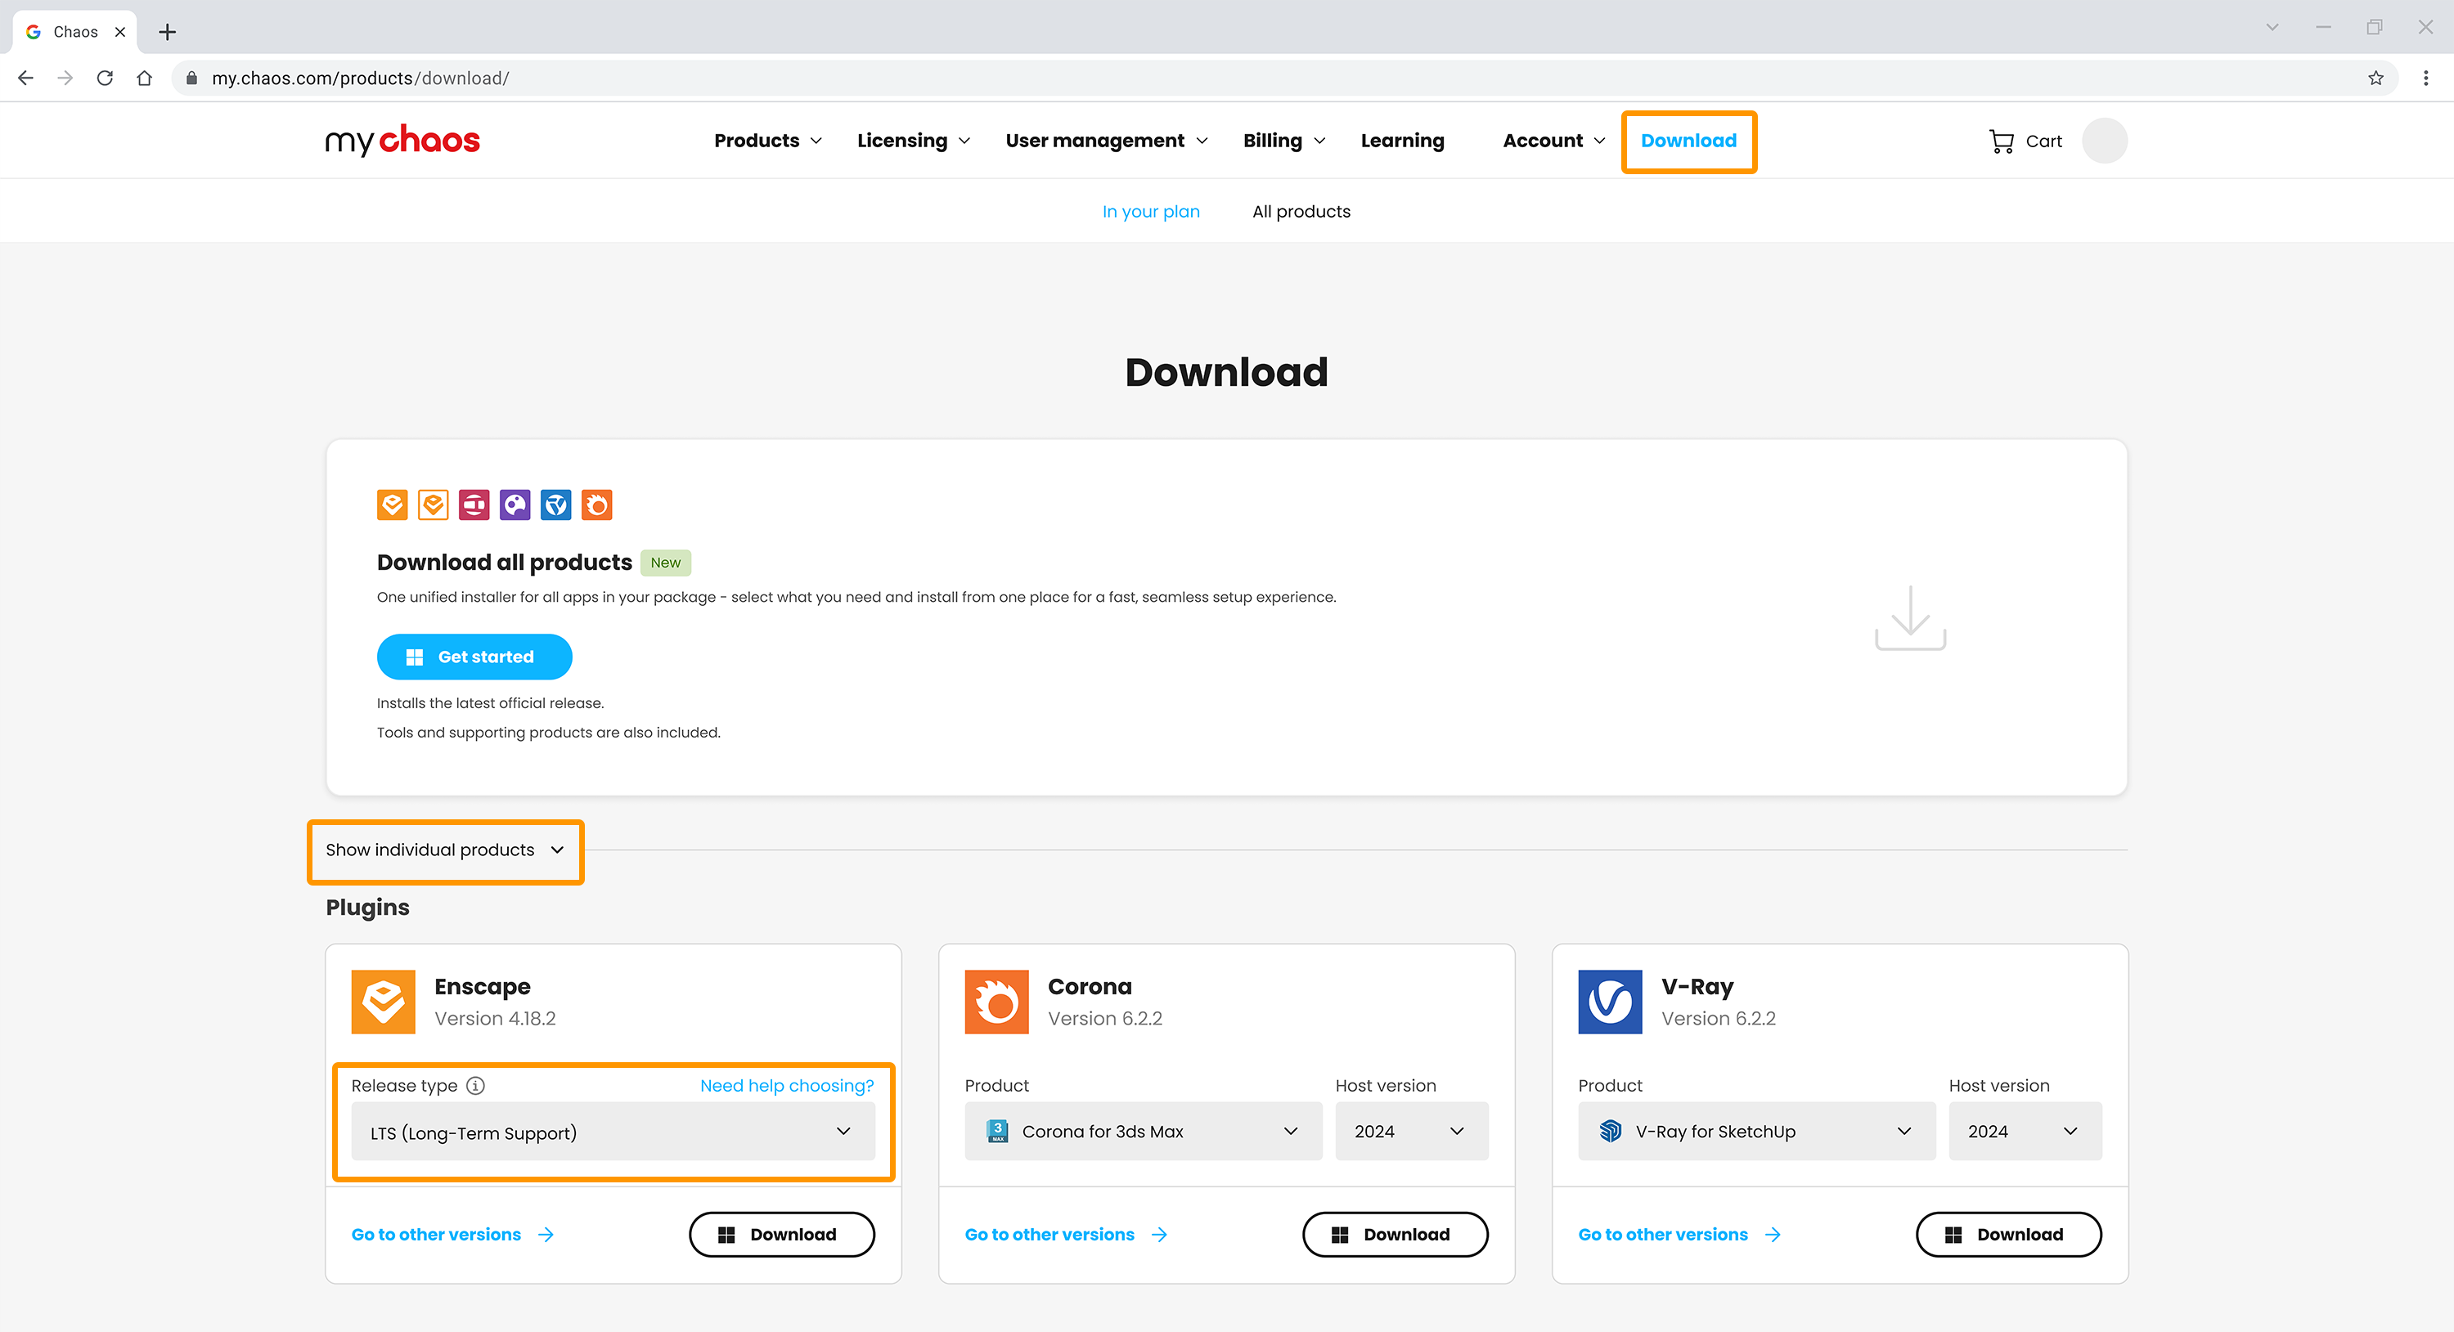Screen dimensions: 2454x1332
Task: Open the V-Ray Product dropdown
Action: click(x=1757, y=1131)
